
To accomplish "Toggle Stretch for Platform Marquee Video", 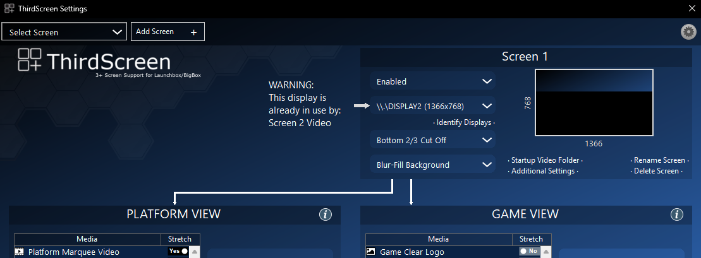I will tap(178, 251).
